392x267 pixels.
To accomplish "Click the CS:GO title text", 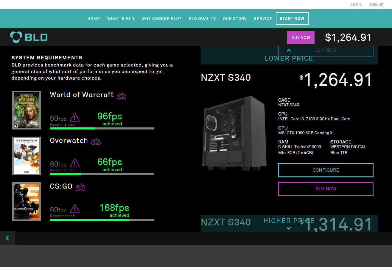I will pyautogui.click(x=61, y=186).
